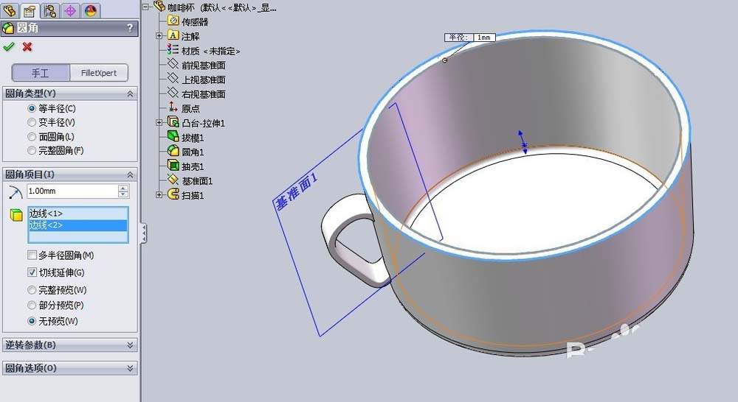This screenshot has height=402, width=738.
Task: Select 圆角1 label in feature tree
Action: 193,152
